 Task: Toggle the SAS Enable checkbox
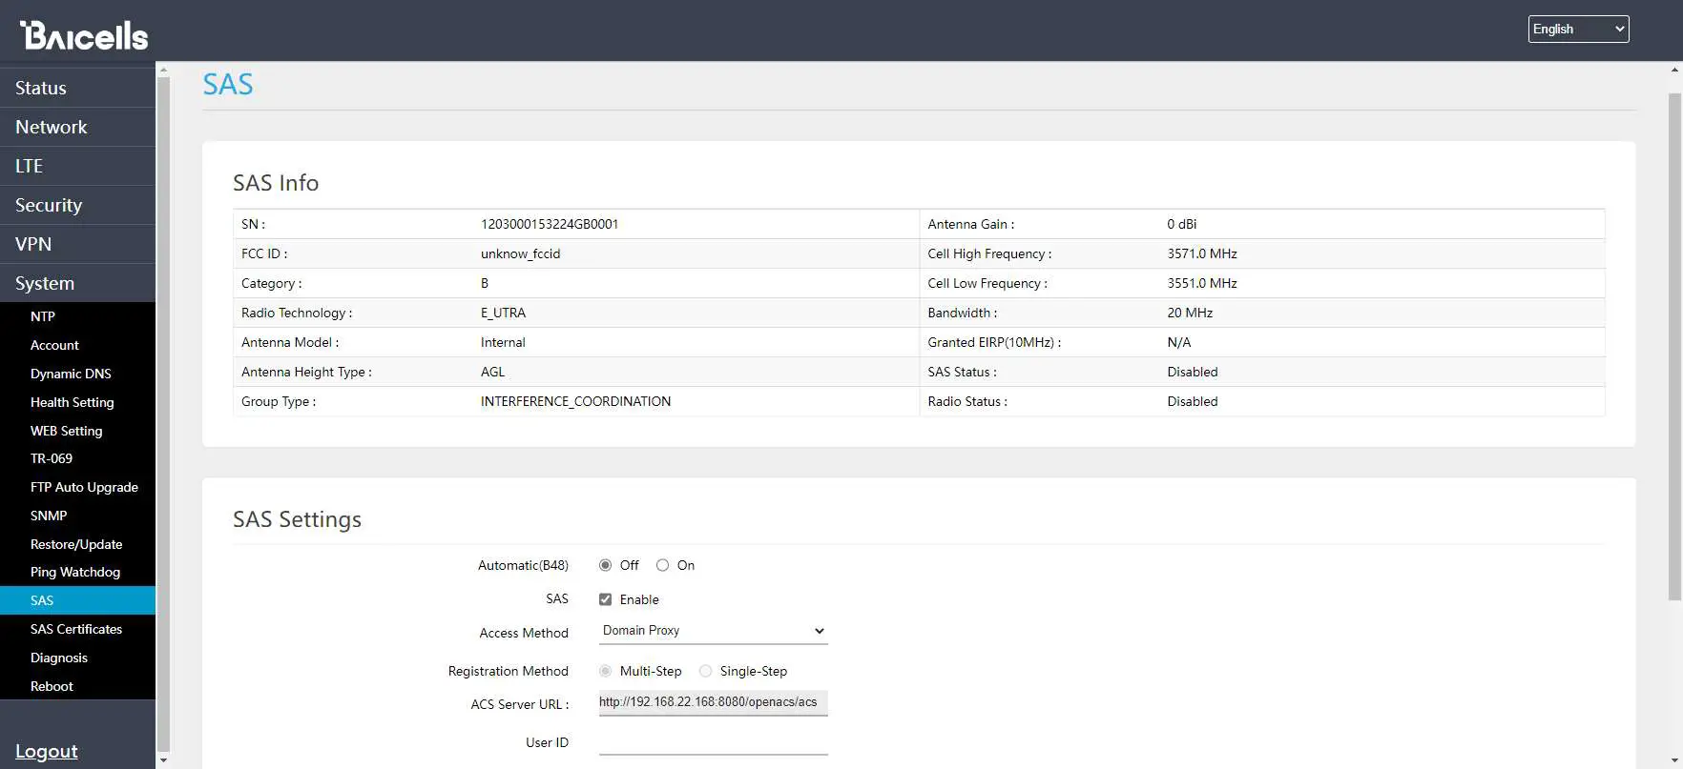605,599
